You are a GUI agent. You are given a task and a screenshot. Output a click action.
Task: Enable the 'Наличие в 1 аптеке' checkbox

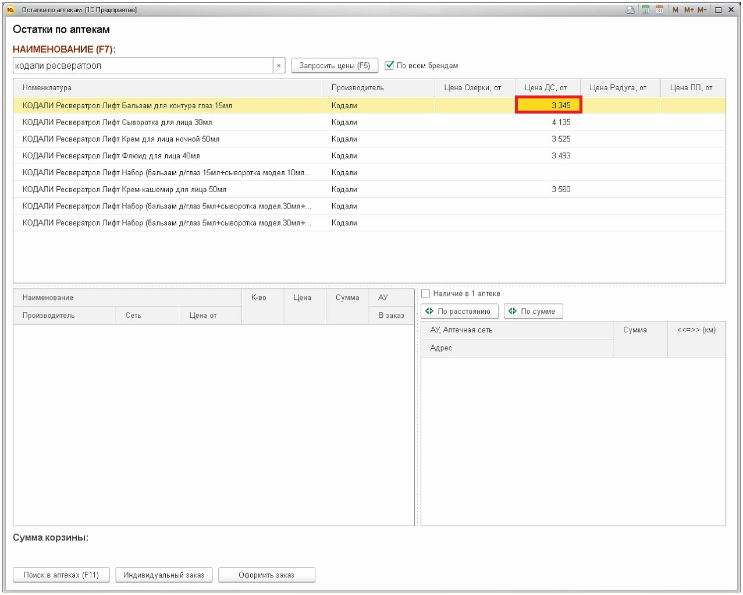click(426, 293)
